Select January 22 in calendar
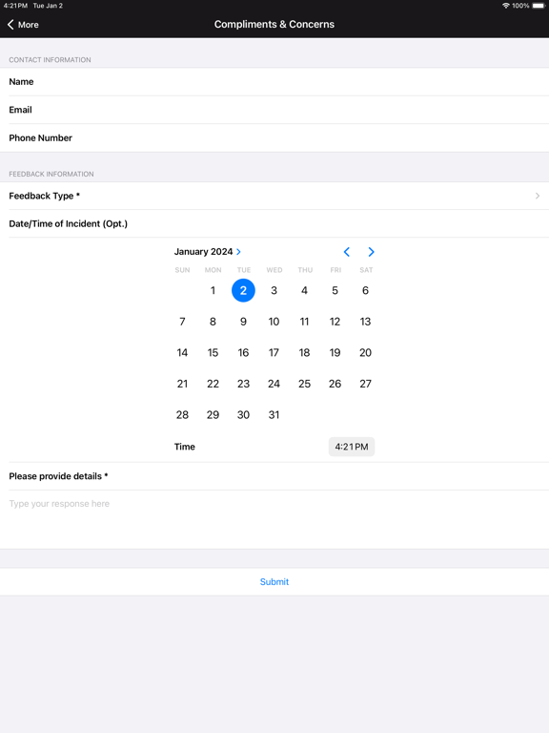Image resolution: width=549 pixels, height=733 pixels. pos(213,384)
